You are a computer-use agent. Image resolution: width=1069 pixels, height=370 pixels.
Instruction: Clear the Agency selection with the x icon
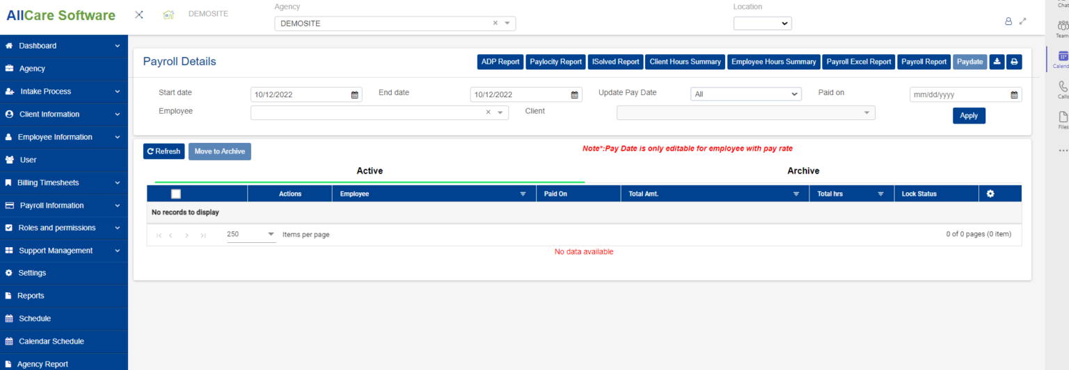pos(496,23)
